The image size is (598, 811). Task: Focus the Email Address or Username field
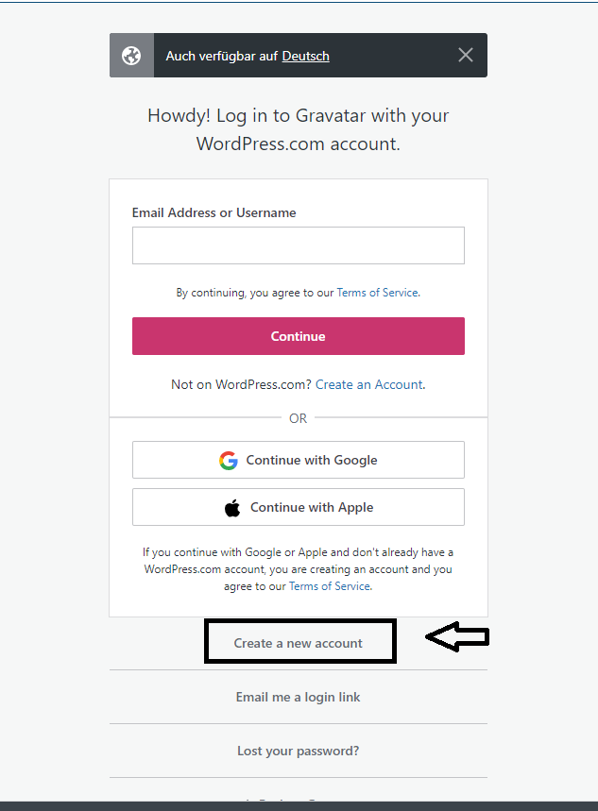point(298,245)
